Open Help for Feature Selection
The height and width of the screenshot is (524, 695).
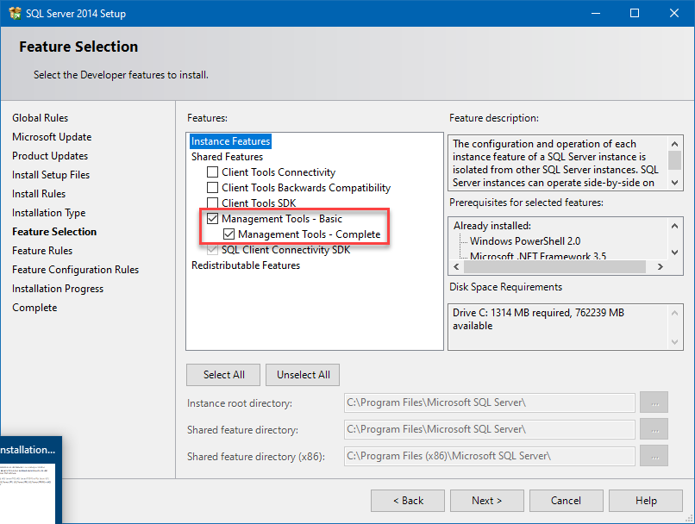[x=645, y=500]
